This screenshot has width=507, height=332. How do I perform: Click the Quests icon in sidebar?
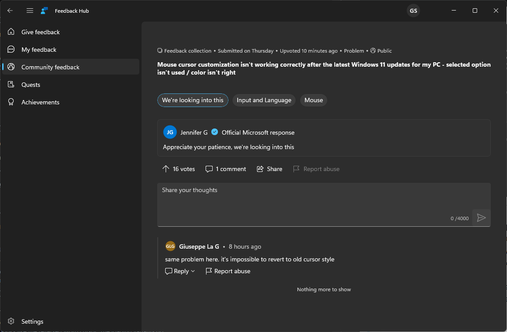click(11, 85)
